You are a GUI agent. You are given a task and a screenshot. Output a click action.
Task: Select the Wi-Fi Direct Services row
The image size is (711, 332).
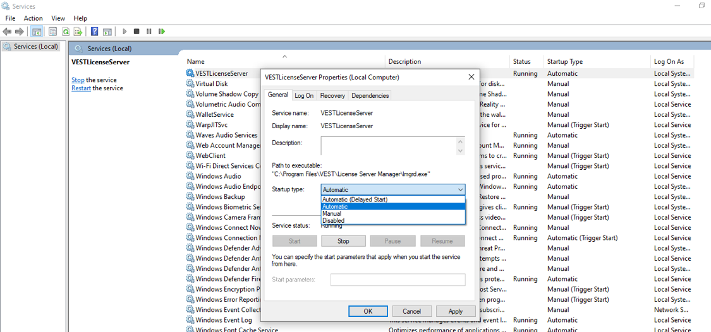[x=439, y=166]
